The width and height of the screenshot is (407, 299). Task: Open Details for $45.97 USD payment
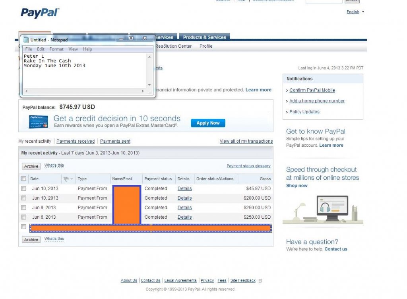[184, 189]
